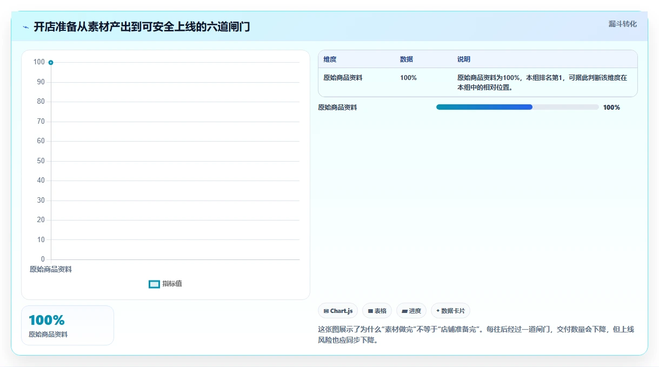
Task: Click the 100% data table cell
Action: tap(408, 78)
